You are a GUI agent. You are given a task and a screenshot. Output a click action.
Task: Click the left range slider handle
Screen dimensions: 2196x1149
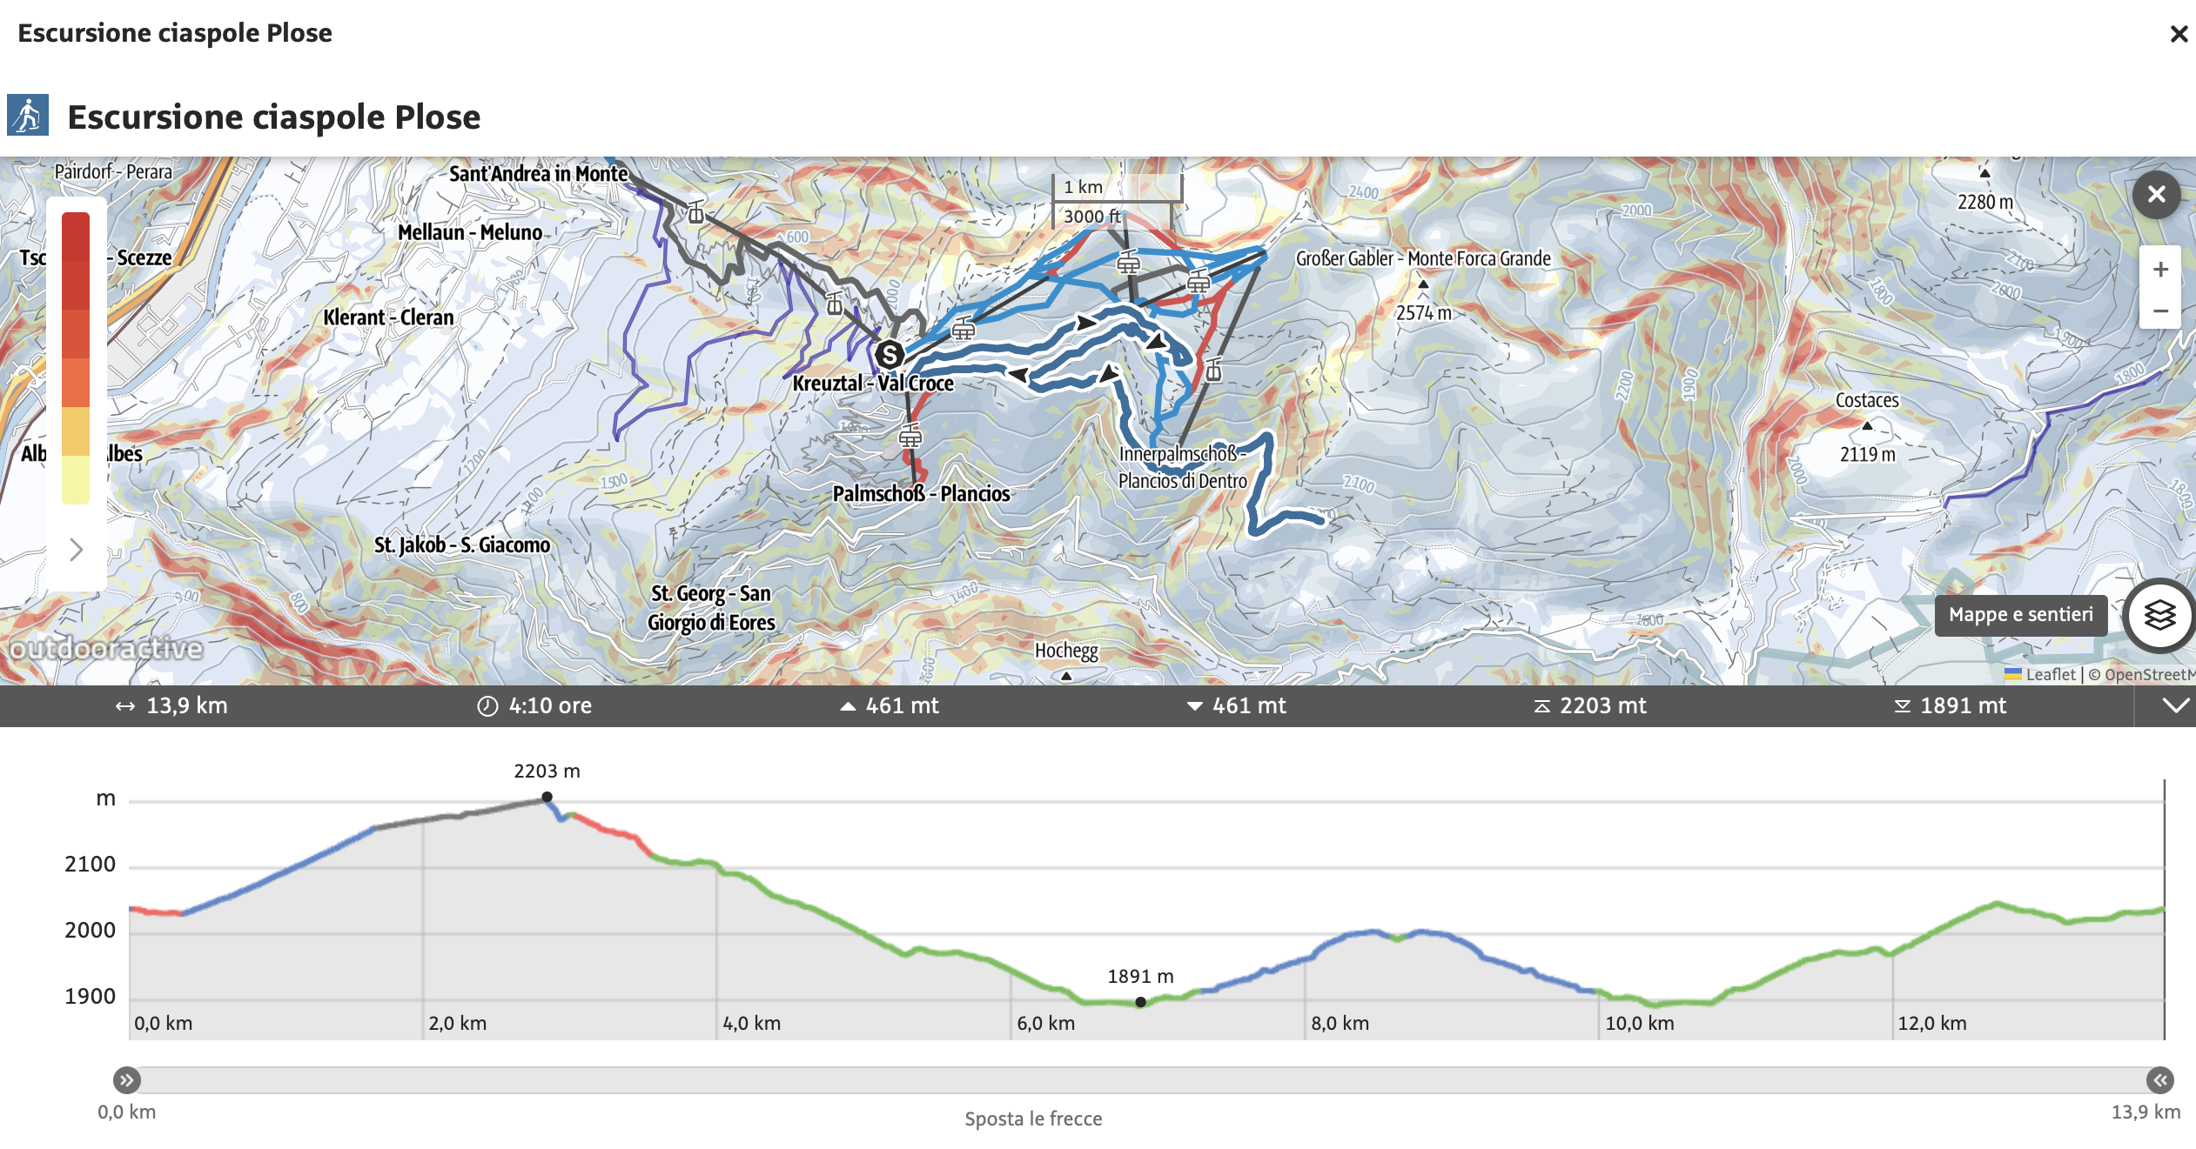coord(127,1080)
